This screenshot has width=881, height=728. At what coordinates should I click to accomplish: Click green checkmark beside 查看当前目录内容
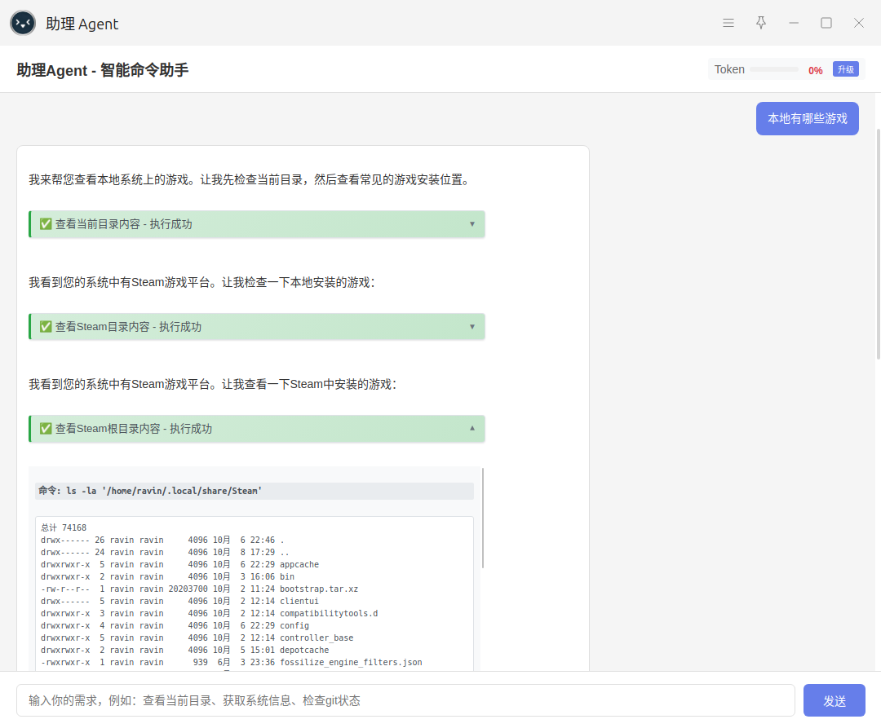[x=46, y=224]
